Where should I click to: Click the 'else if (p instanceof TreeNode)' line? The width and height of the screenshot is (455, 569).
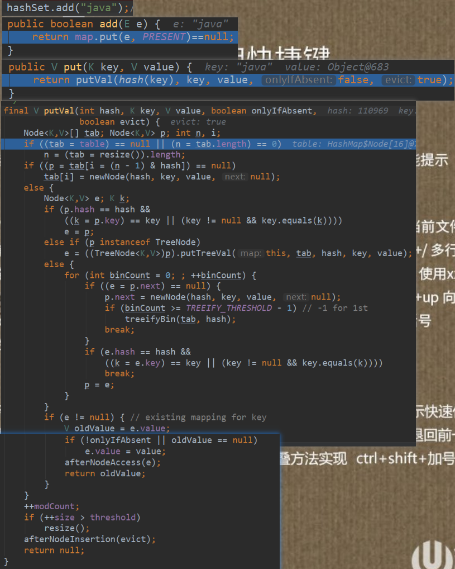[x=122, y=242]
